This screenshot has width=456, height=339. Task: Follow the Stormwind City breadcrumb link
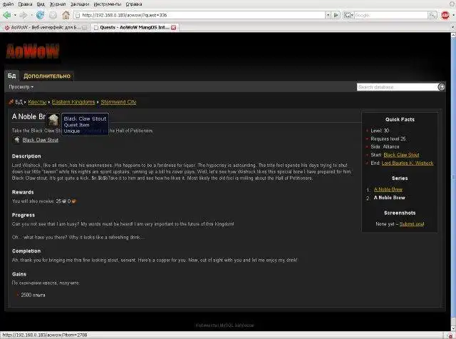pyautogui.click(x=118, y=102)
